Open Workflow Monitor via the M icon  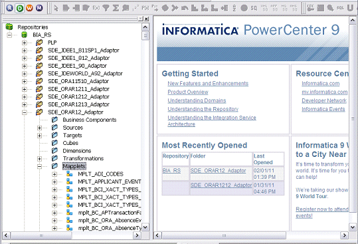click(39, 8)
